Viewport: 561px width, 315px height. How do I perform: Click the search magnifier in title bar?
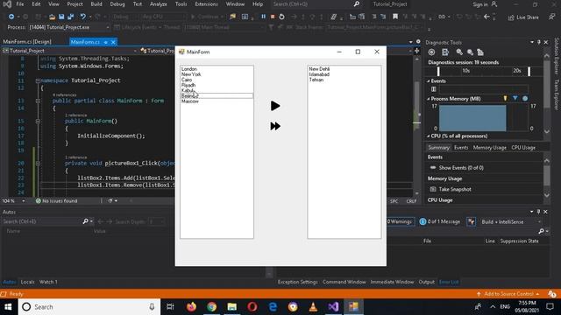(x=357, y=4)
